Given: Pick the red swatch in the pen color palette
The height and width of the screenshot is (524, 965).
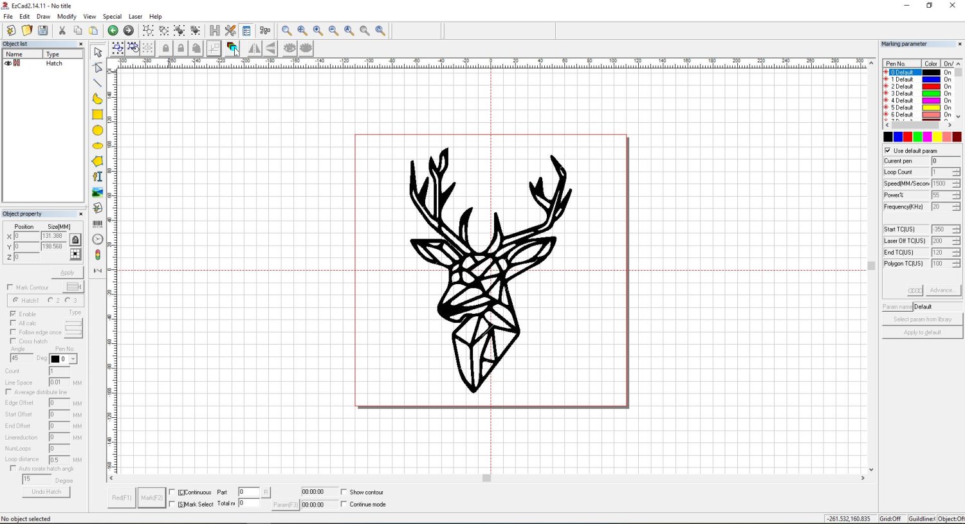Looking at the screenshot, I should pos(908,137).
